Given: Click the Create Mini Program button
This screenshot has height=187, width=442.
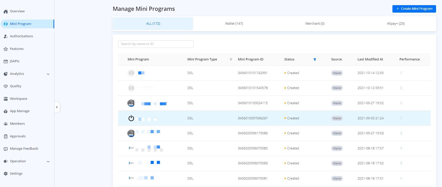Looking at the screenshot, I should point(414,9).
